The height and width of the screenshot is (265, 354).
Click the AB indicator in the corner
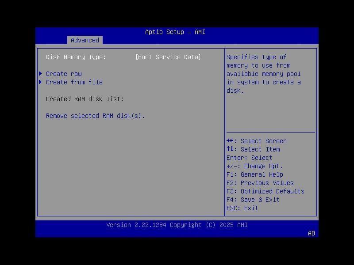[310, 233]
